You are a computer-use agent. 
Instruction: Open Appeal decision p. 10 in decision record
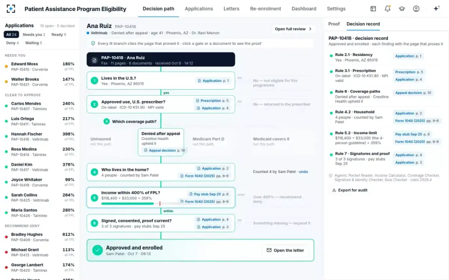[x=413, y=93]
